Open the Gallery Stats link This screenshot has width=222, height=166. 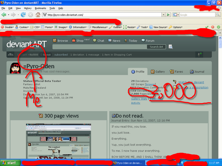point(139,99)
